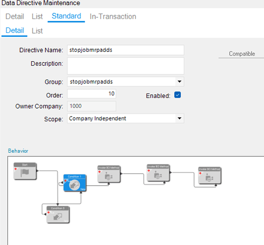Select the rightmost Invoke BO Method node
This screenshot has width=264, height=245.
tap(210, 175)
